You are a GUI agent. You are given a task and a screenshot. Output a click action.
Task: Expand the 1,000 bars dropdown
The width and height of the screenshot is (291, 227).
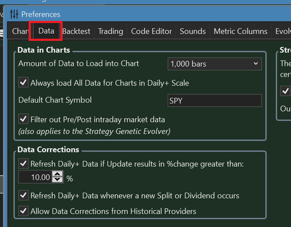coord(215,64)
